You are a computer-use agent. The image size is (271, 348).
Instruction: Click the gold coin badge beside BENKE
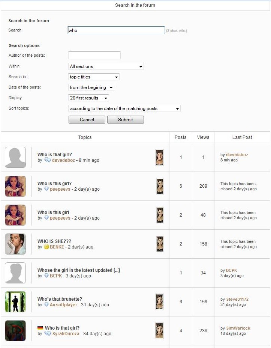pyautogui.click(x=46, y=247)
